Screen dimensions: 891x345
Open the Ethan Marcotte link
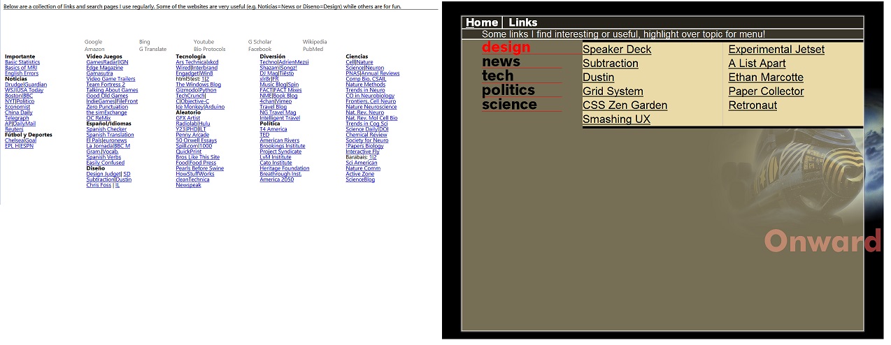pos(766,78)
